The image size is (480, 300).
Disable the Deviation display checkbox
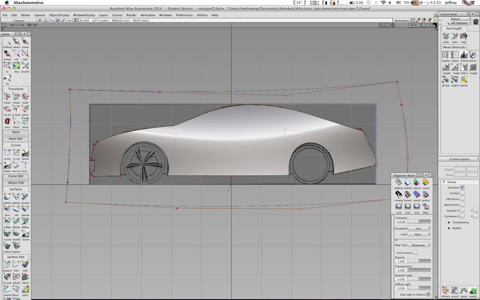(463, 187)
